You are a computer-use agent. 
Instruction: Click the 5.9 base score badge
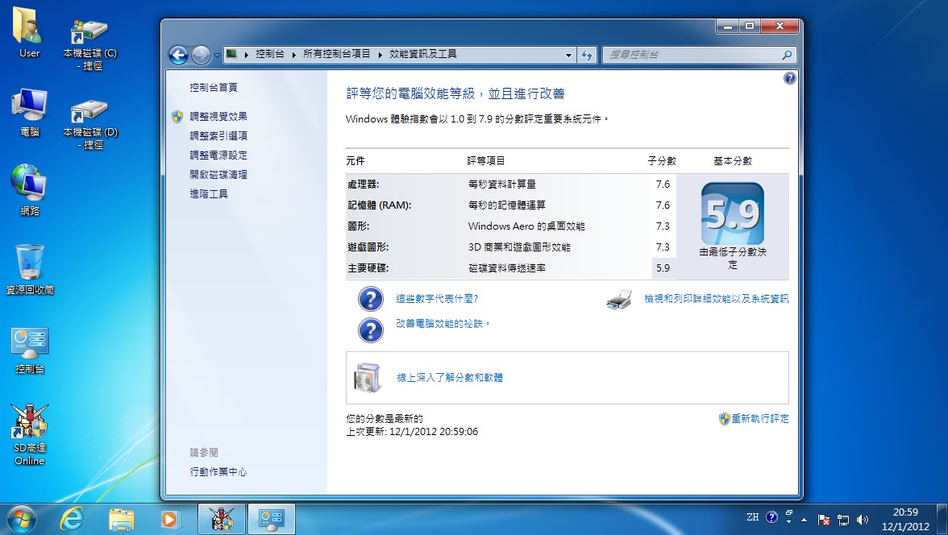click(x=732, y=214)
